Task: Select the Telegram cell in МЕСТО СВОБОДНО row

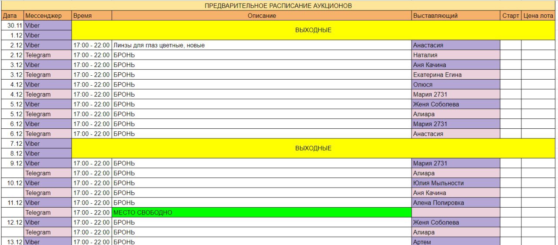Action: [48, 213]
